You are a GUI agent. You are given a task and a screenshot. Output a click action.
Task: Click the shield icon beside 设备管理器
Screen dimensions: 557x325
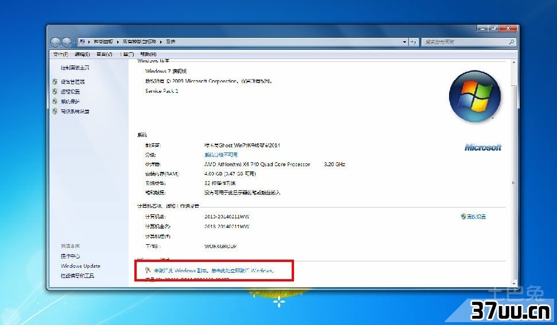point(55,81)
